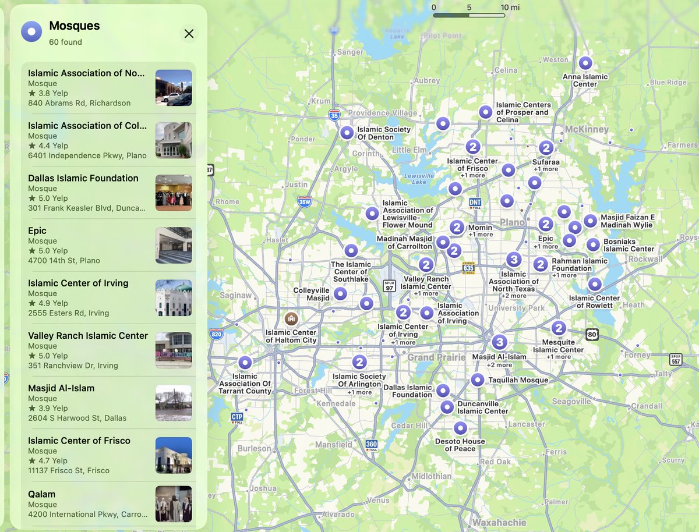This screenshot has width=699, height=532.
Task: Click Islamic Centers of Prosper and Celina pin
Action: click(x=485, y=112)
